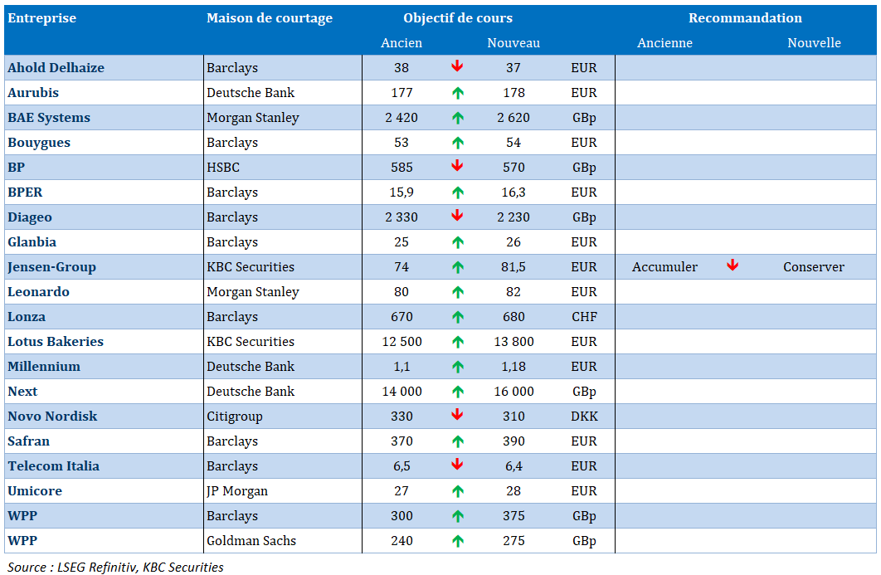881x575 pixels.
Task: Click the green up arrow in Glanbia row
Action: click(458, 242)
